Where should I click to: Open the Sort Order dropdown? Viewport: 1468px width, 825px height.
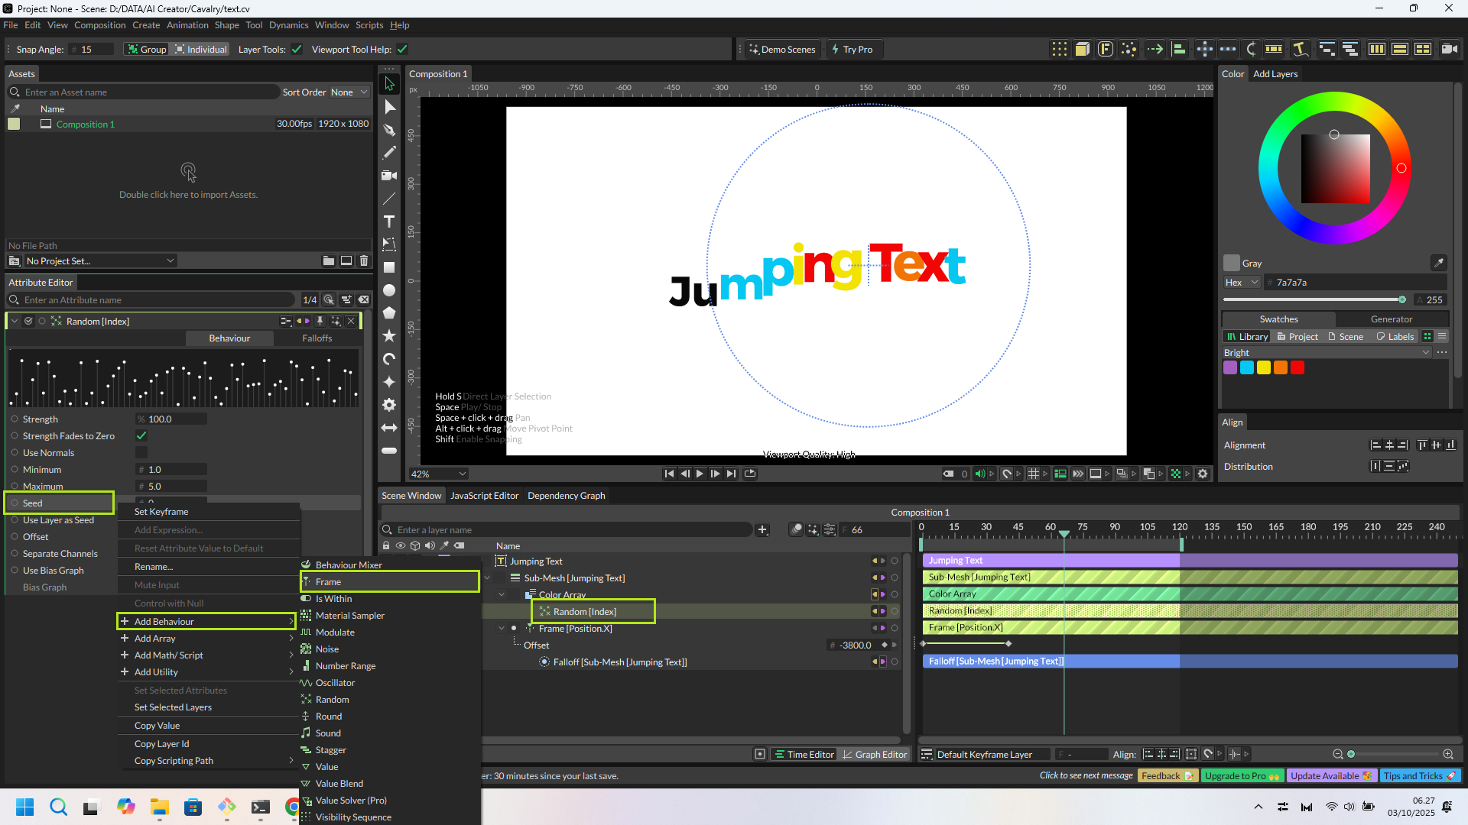pyautogui.click(x=349, y=92)
